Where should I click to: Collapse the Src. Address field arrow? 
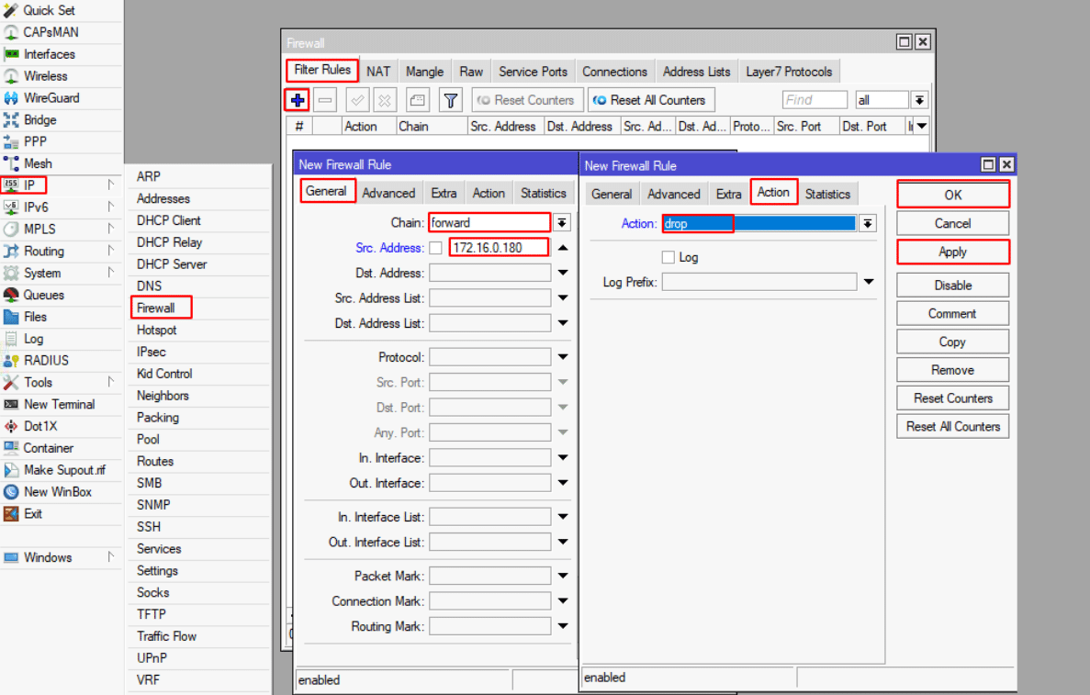(x=562, y=248)
